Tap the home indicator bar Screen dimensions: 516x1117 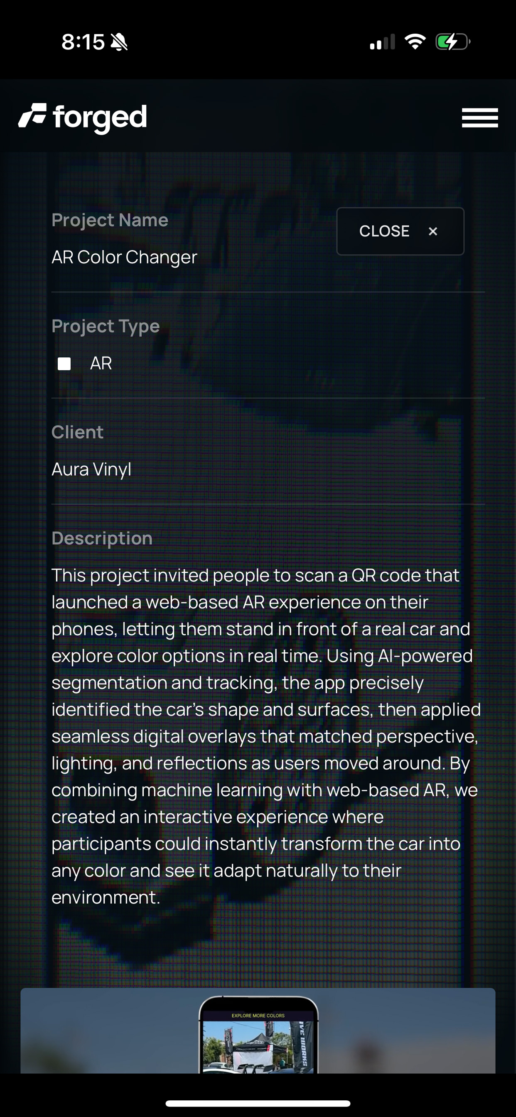(x=258, y=1103)
